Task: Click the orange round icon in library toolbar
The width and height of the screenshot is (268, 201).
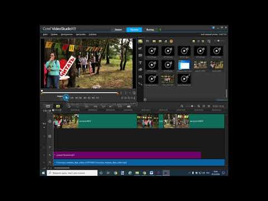Action: click(171, 41)
